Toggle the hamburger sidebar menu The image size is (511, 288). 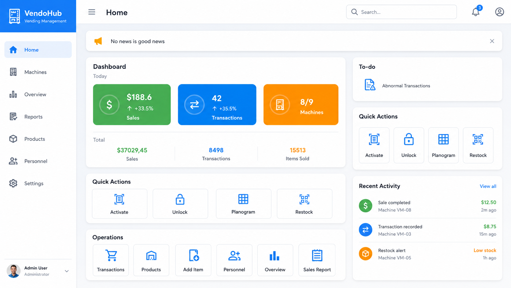tap(92, 12)
